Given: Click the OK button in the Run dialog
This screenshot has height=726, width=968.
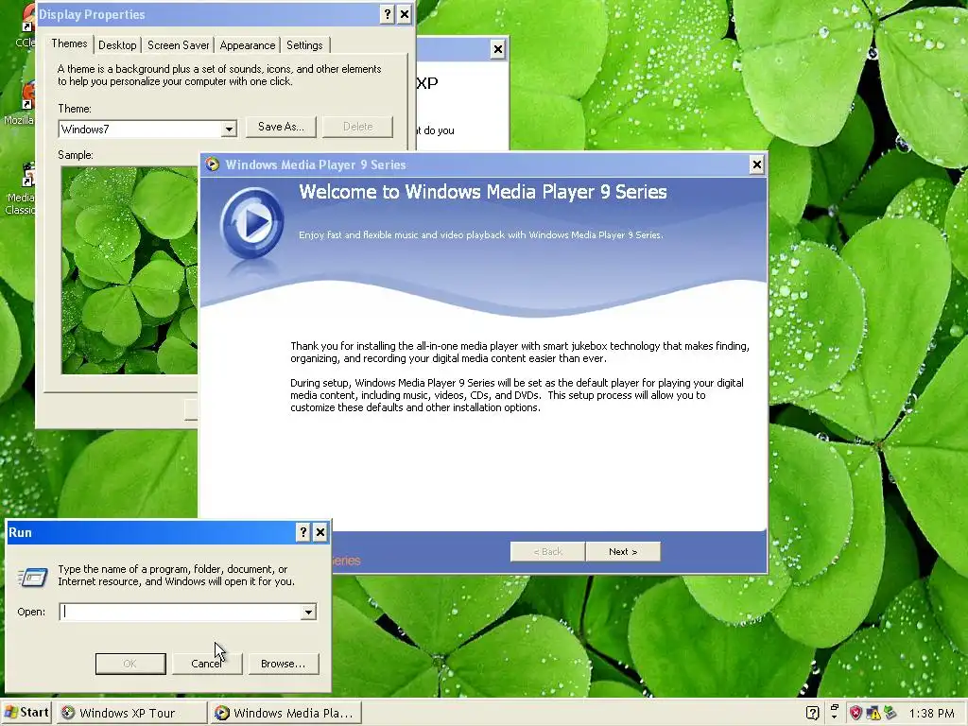Looking at the screenshot, I should (130, 664).
